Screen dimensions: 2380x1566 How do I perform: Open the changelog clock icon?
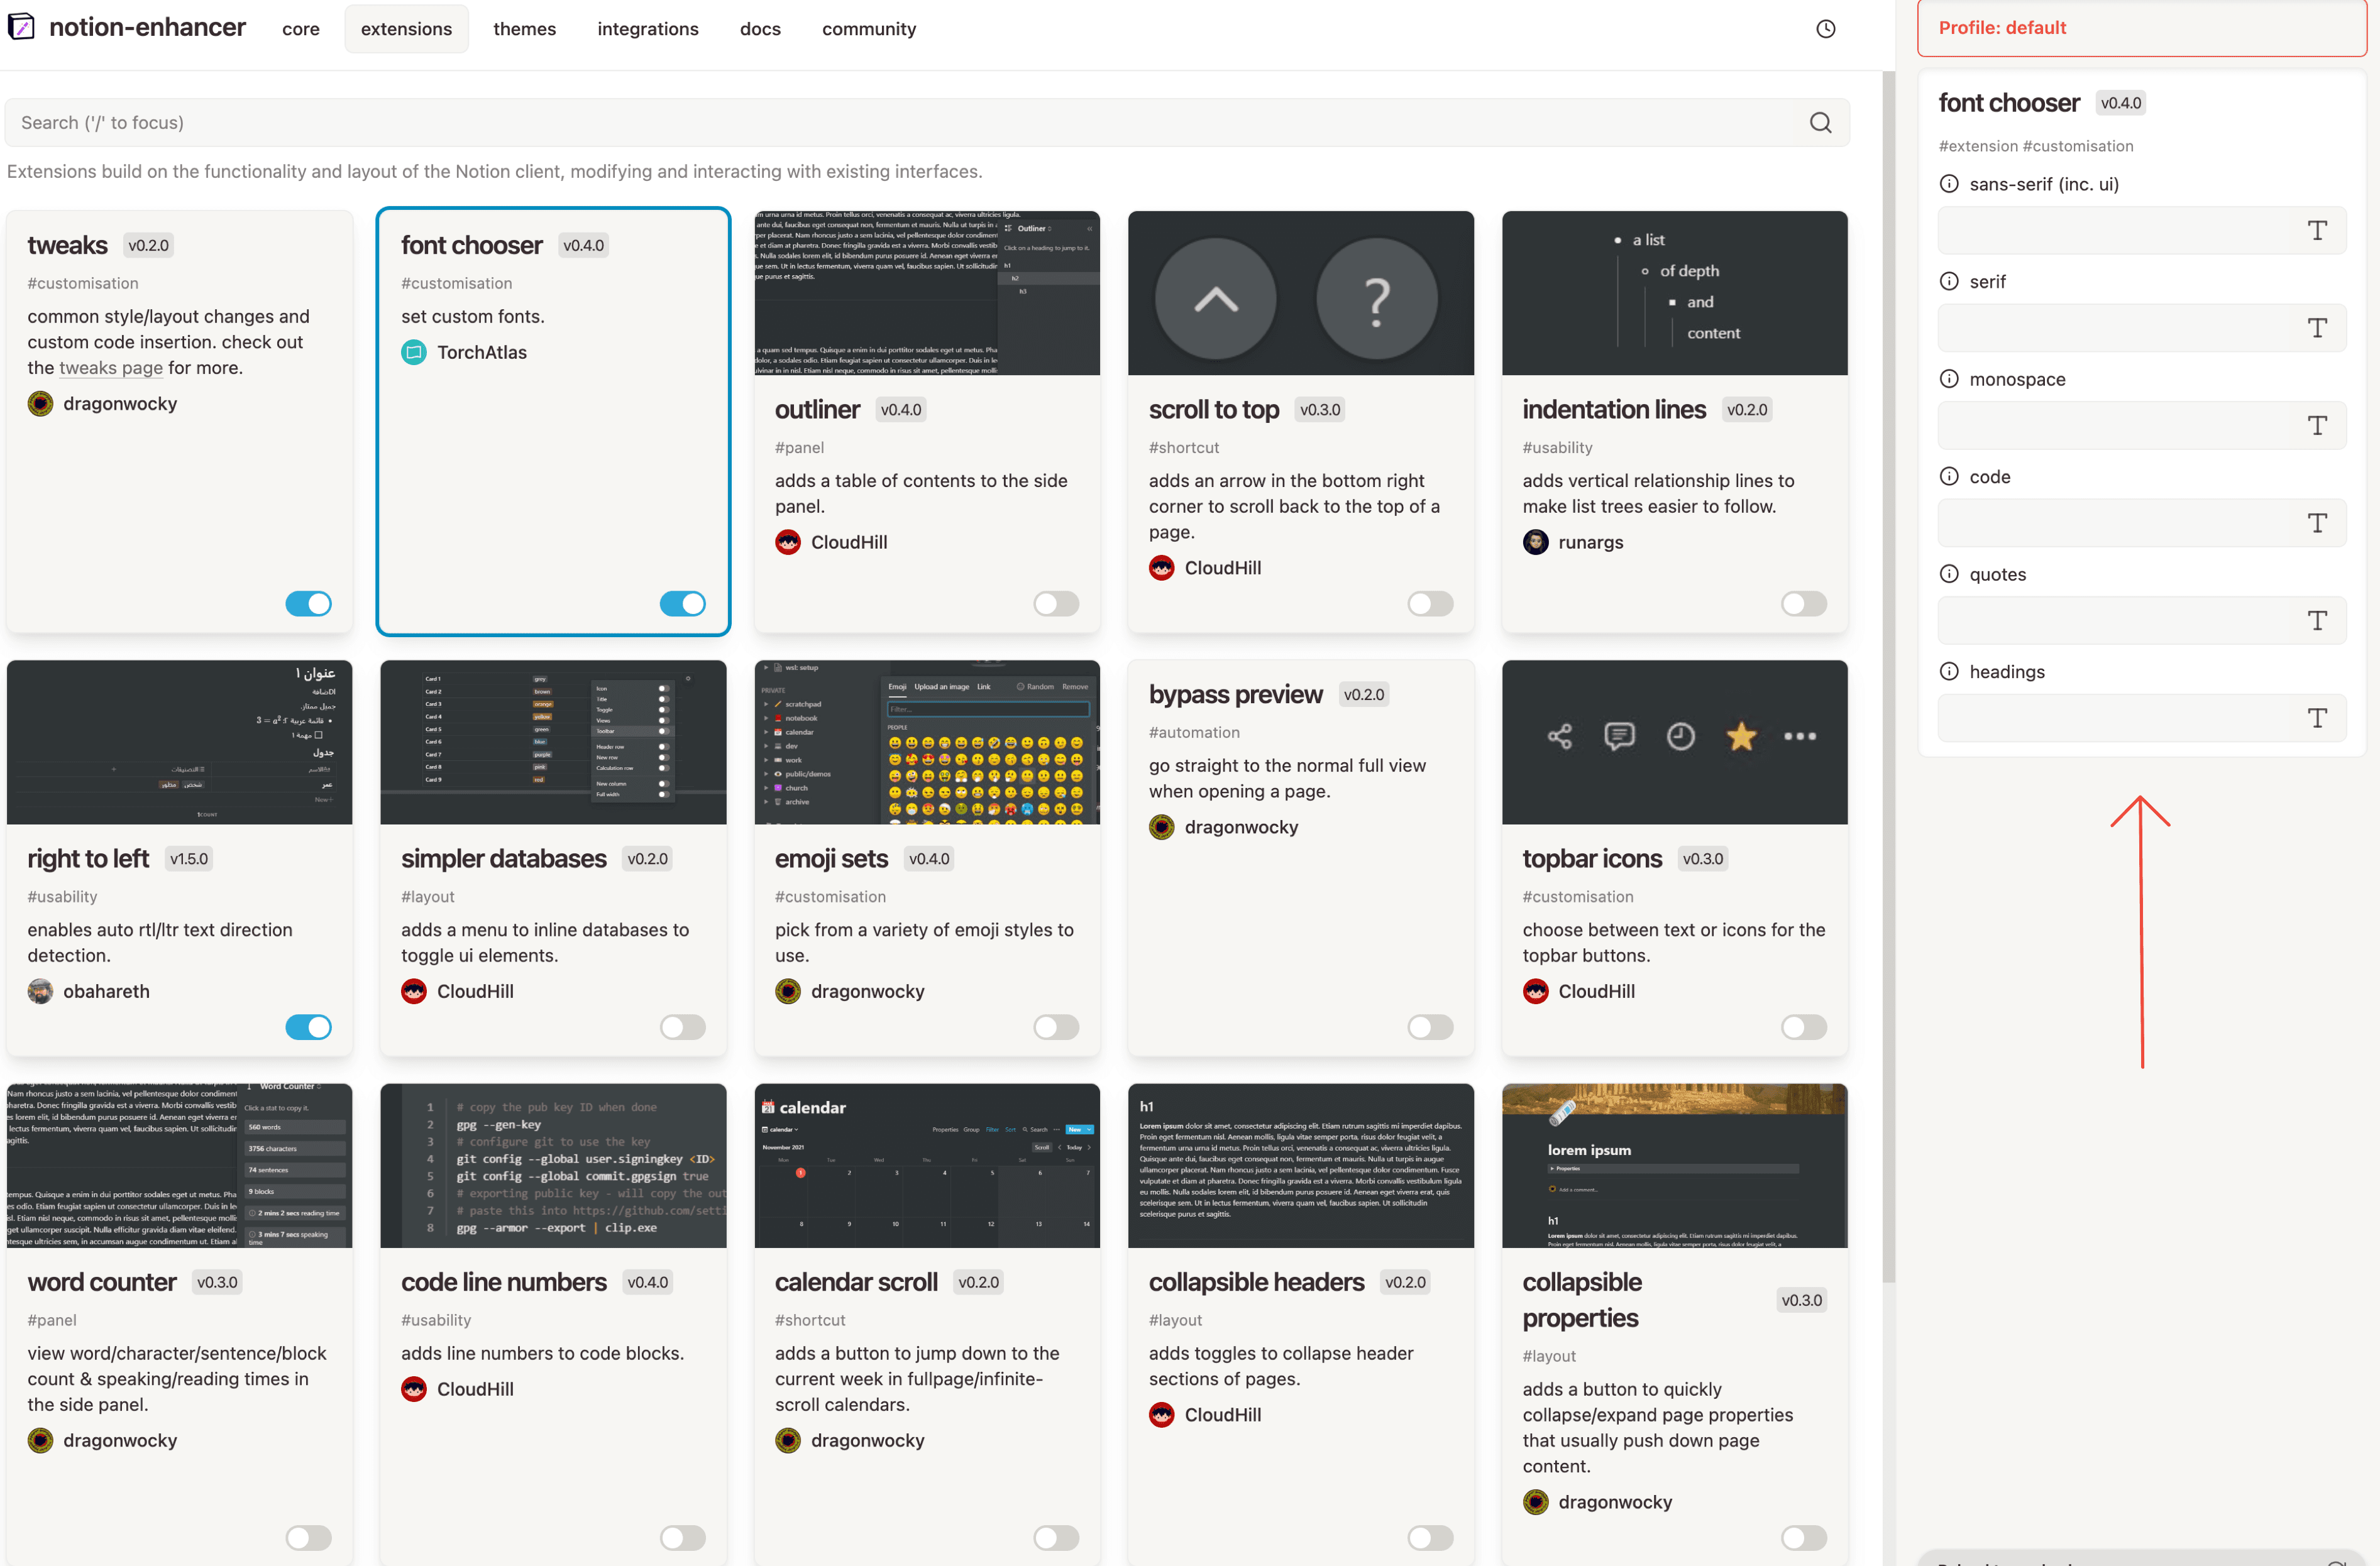(x=1825, y=29)
